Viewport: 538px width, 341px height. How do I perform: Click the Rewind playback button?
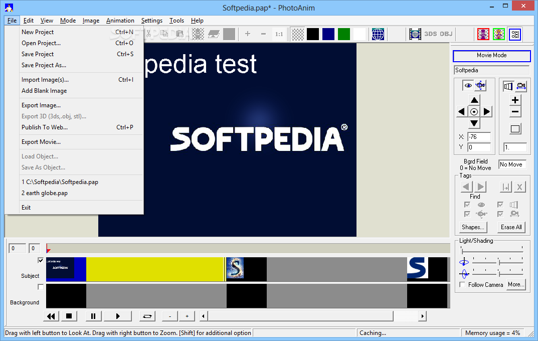pos(51,316)
